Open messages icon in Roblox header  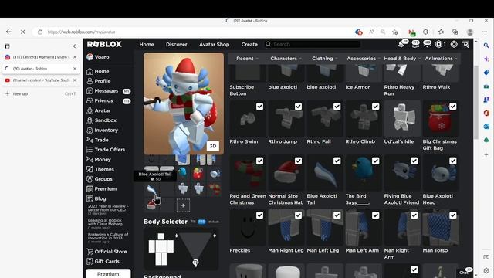pyautogui.click(x=427, y=45)
